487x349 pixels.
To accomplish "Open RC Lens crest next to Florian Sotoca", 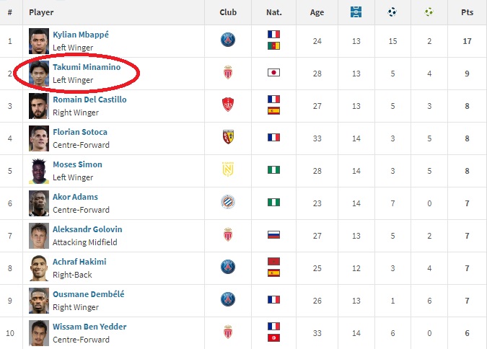I will tap(228, 137).
